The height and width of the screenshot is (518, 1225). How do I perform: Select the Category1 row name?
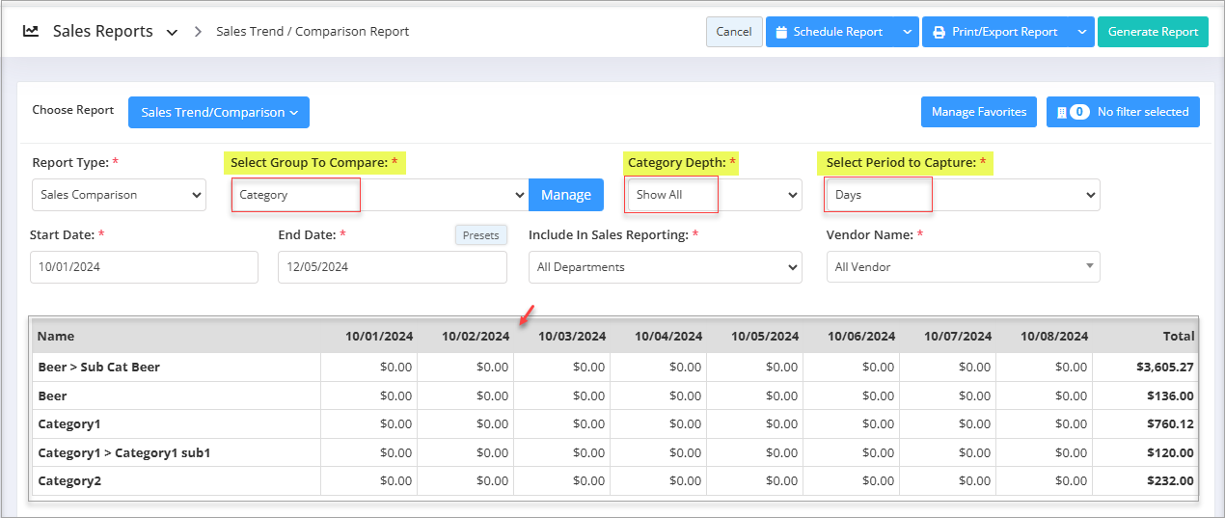click(69, 424)
